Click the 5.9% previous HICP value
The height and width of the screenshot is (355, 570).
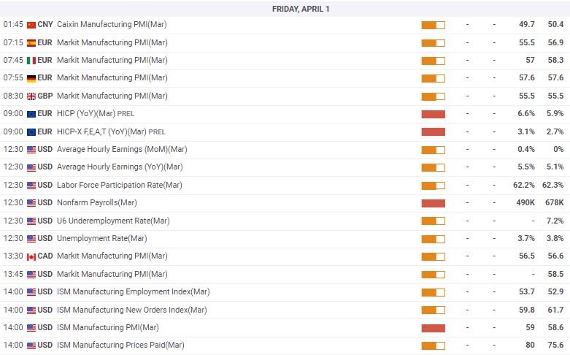tap(555, 113)
